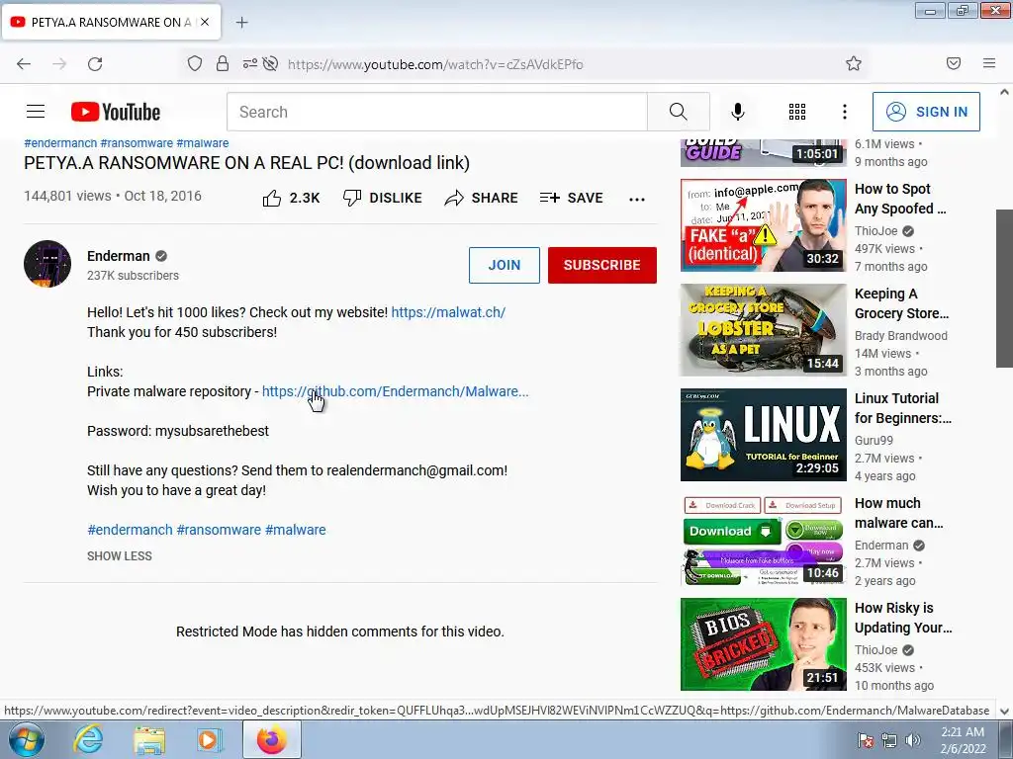Click the autoplay blocked icon in address bar
The width and height of the screenshot is (1013, 759).
click(271, 64)
